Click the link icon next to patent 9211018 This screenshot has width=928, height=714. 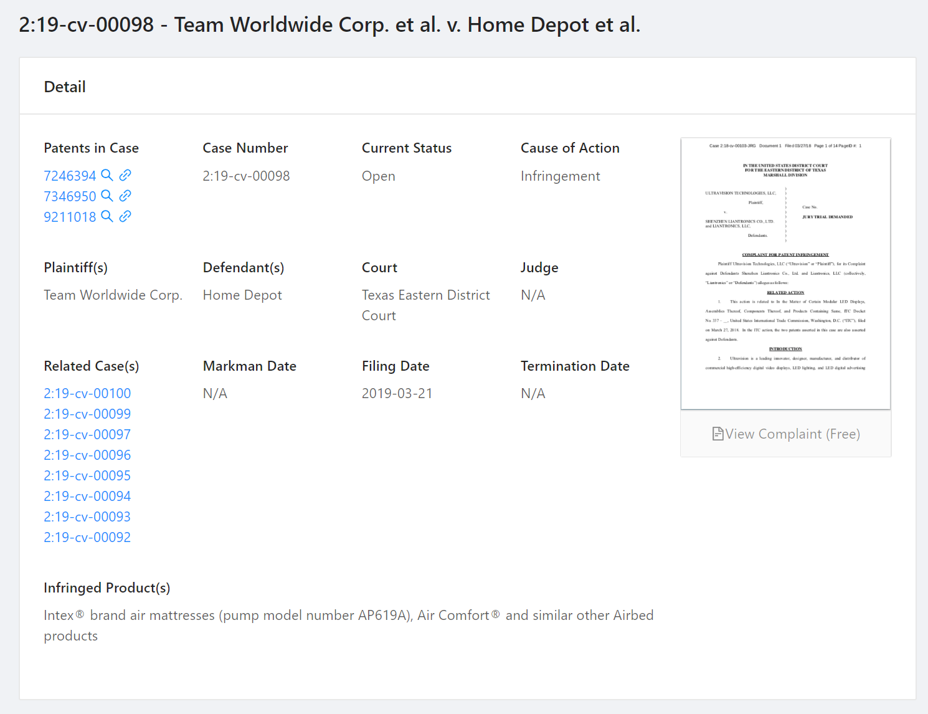tap(125, 216)
